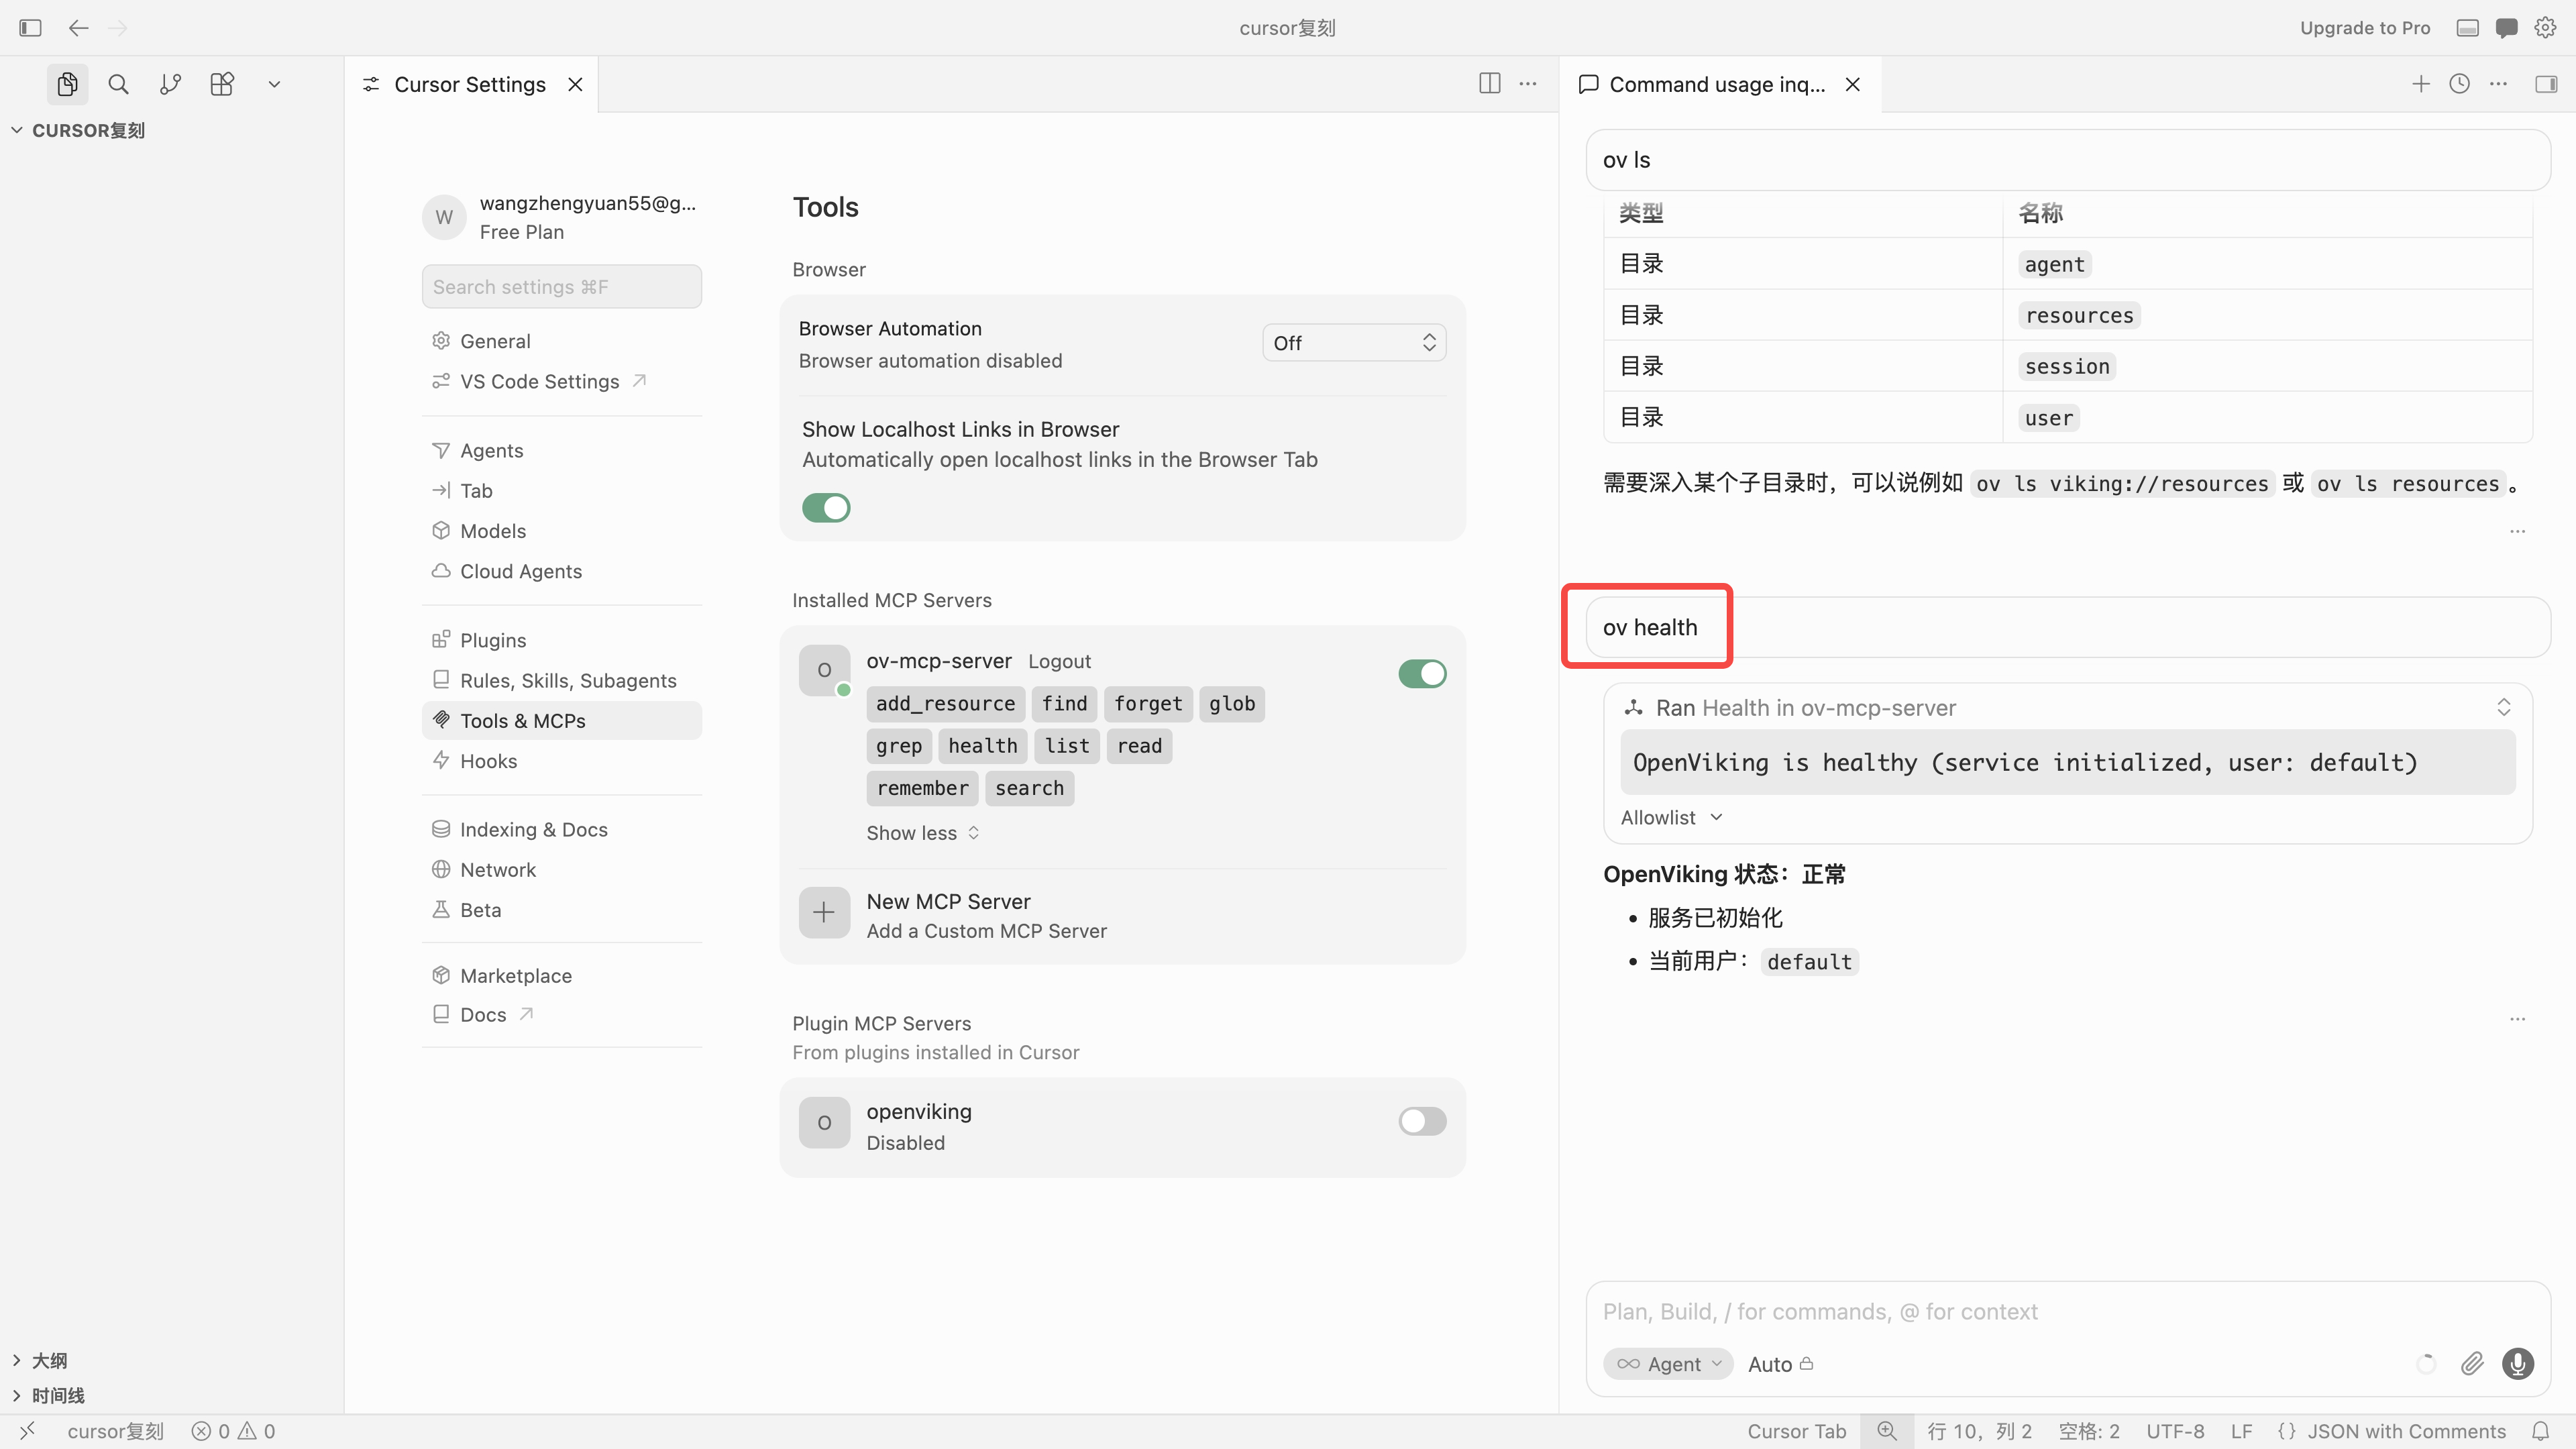The width and height of the screenshot is (2576, 1449).
Task: Open Hooks settings section
Action: pyautogui.click(x=561, y=761)
